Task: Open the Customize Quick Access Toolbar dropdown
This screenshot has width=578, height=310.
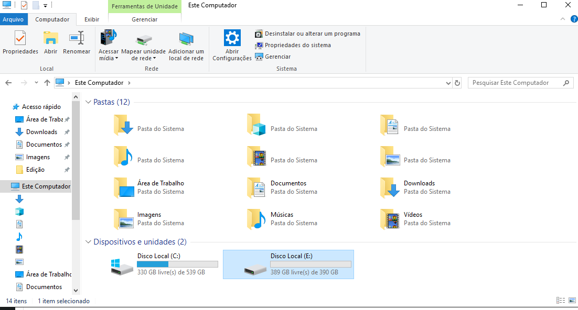Action: click(45, 6)
